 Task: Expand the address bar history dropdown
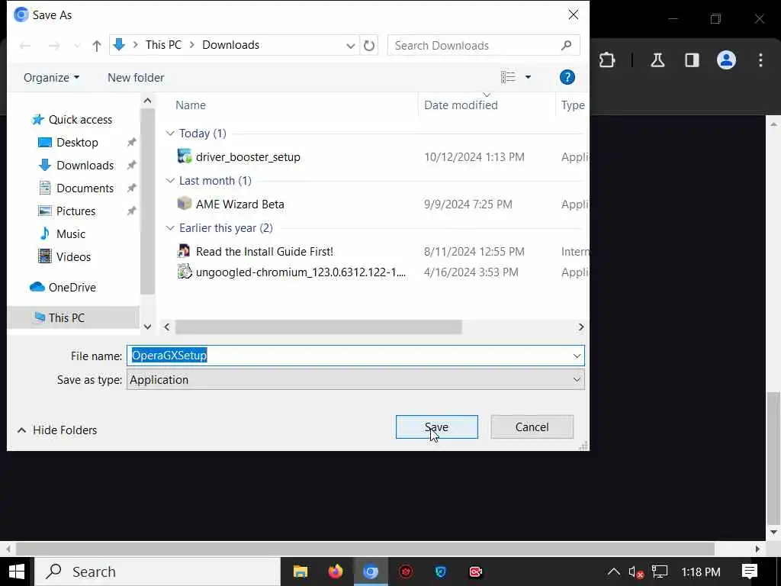pos(351,46)
